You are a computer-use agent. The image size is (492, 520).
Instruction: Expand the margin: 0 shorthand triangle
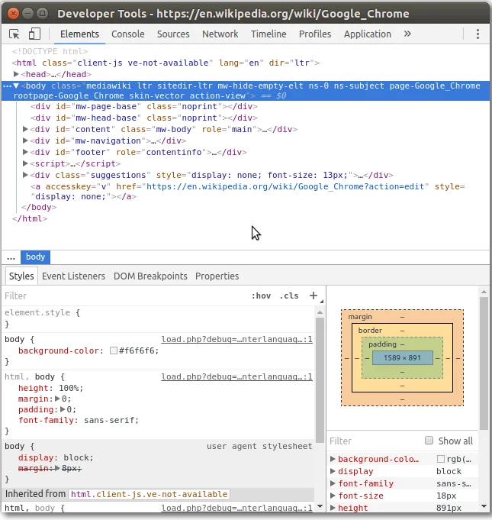pos(57,399)
